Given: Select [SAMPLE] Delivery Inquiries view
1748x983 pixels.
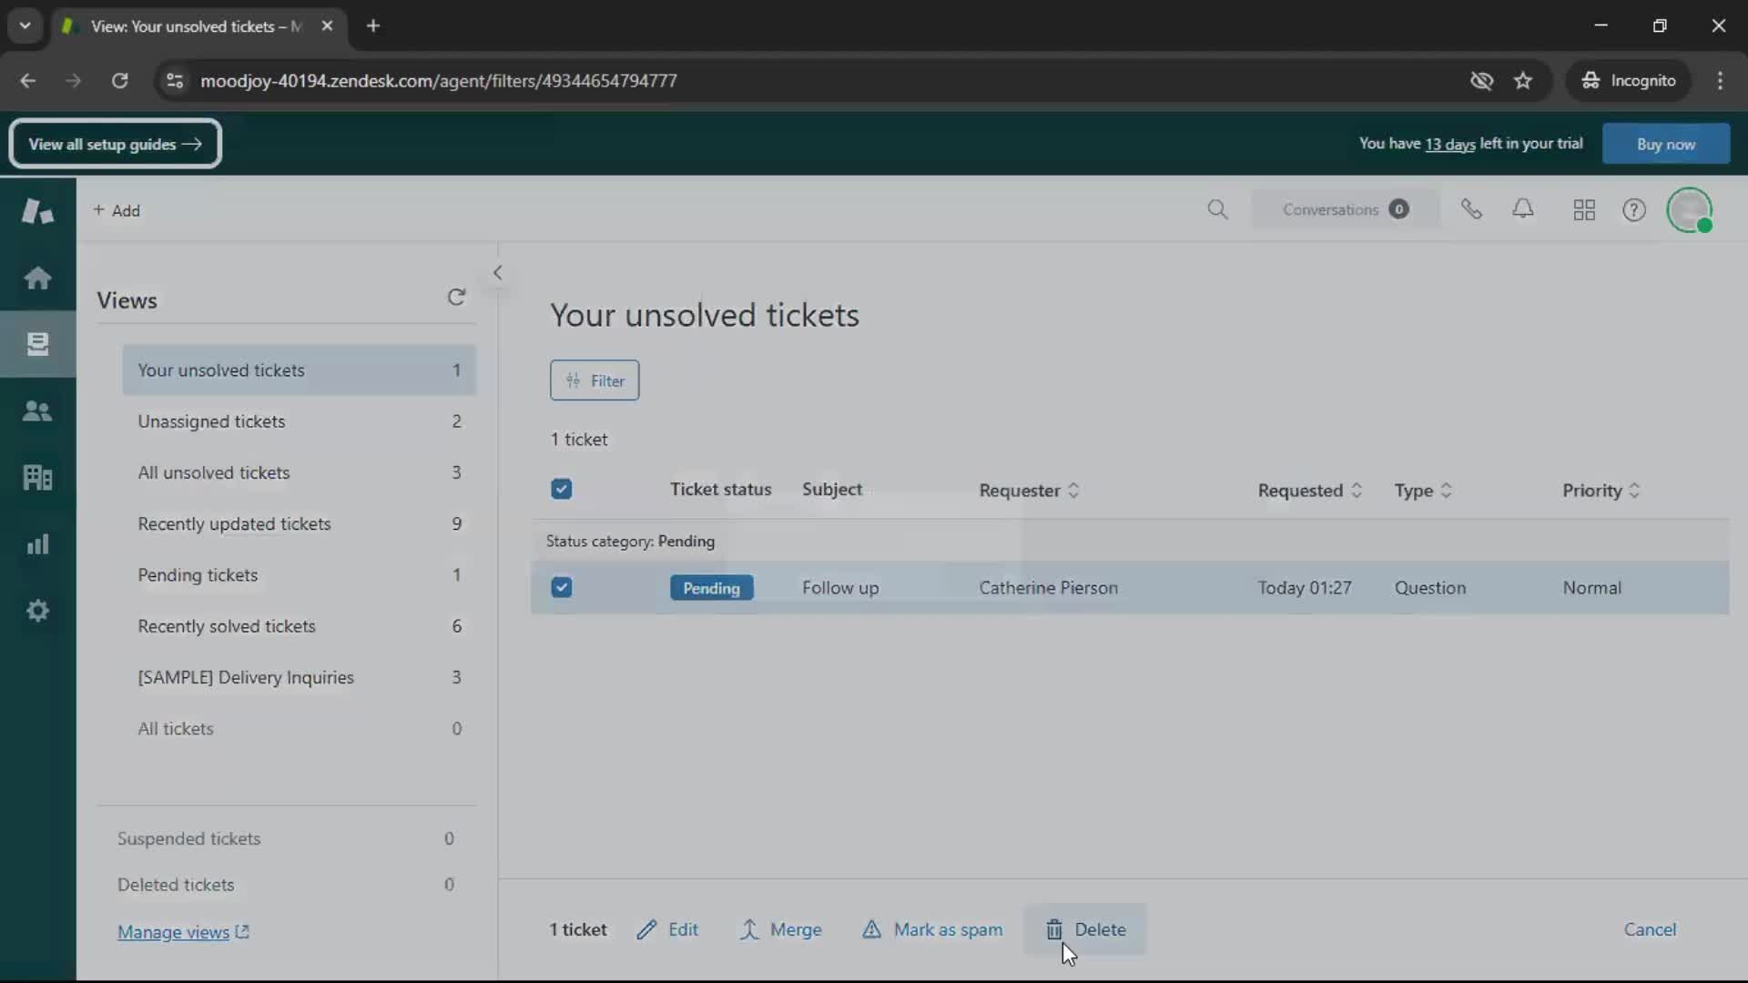Looking at the screenshot, I should (x=300, y=677).
